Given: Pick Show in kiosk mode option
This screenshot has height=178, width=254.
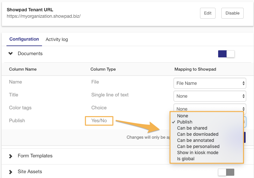Looking at the screenshot, I should 197,153.
